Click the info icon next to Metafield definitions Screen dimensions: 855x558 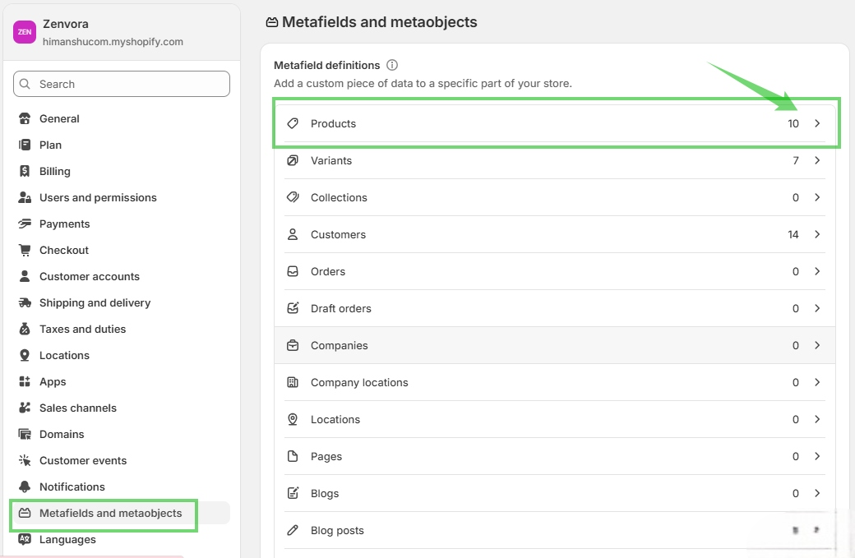(394, 65)
